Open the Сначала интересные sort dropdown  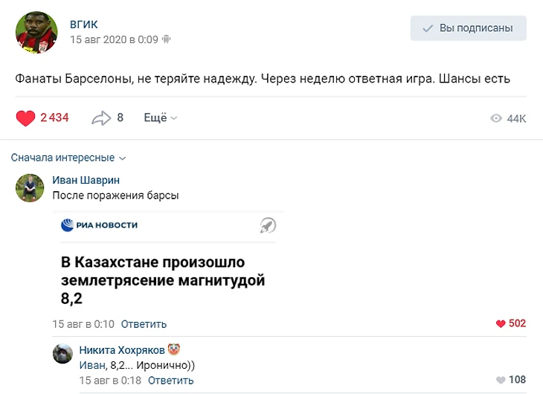68,158
